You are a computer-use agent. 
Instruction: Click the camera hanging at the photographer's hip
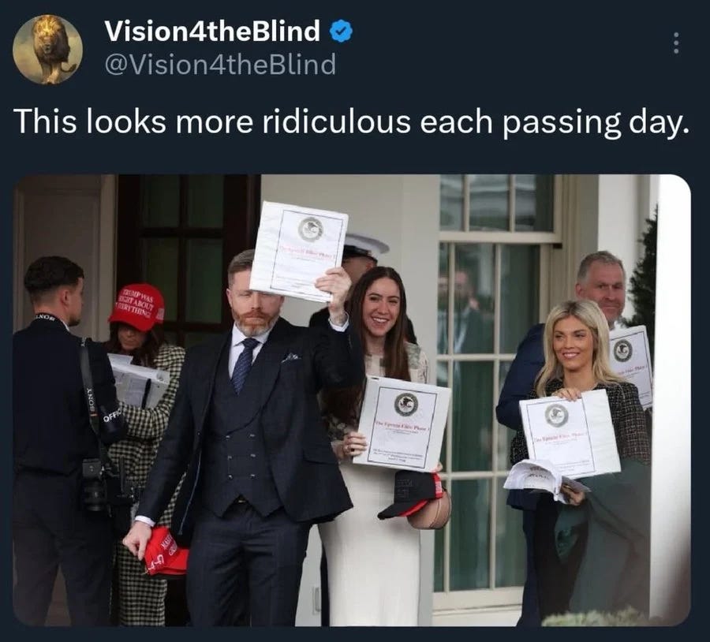tap(94, 485)
